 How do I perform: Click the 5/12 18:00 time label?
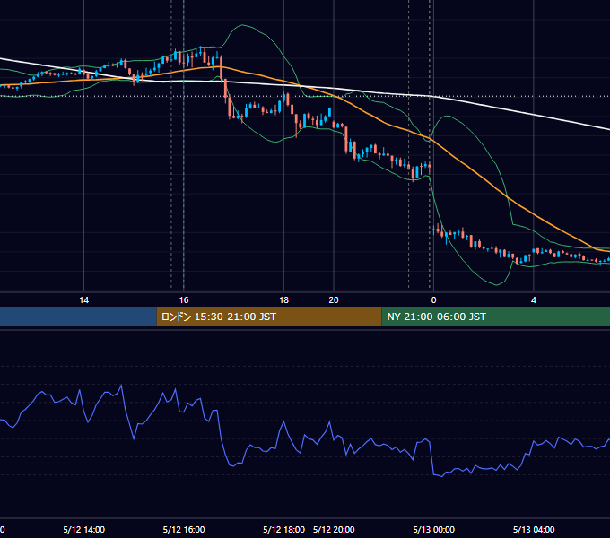283,529
